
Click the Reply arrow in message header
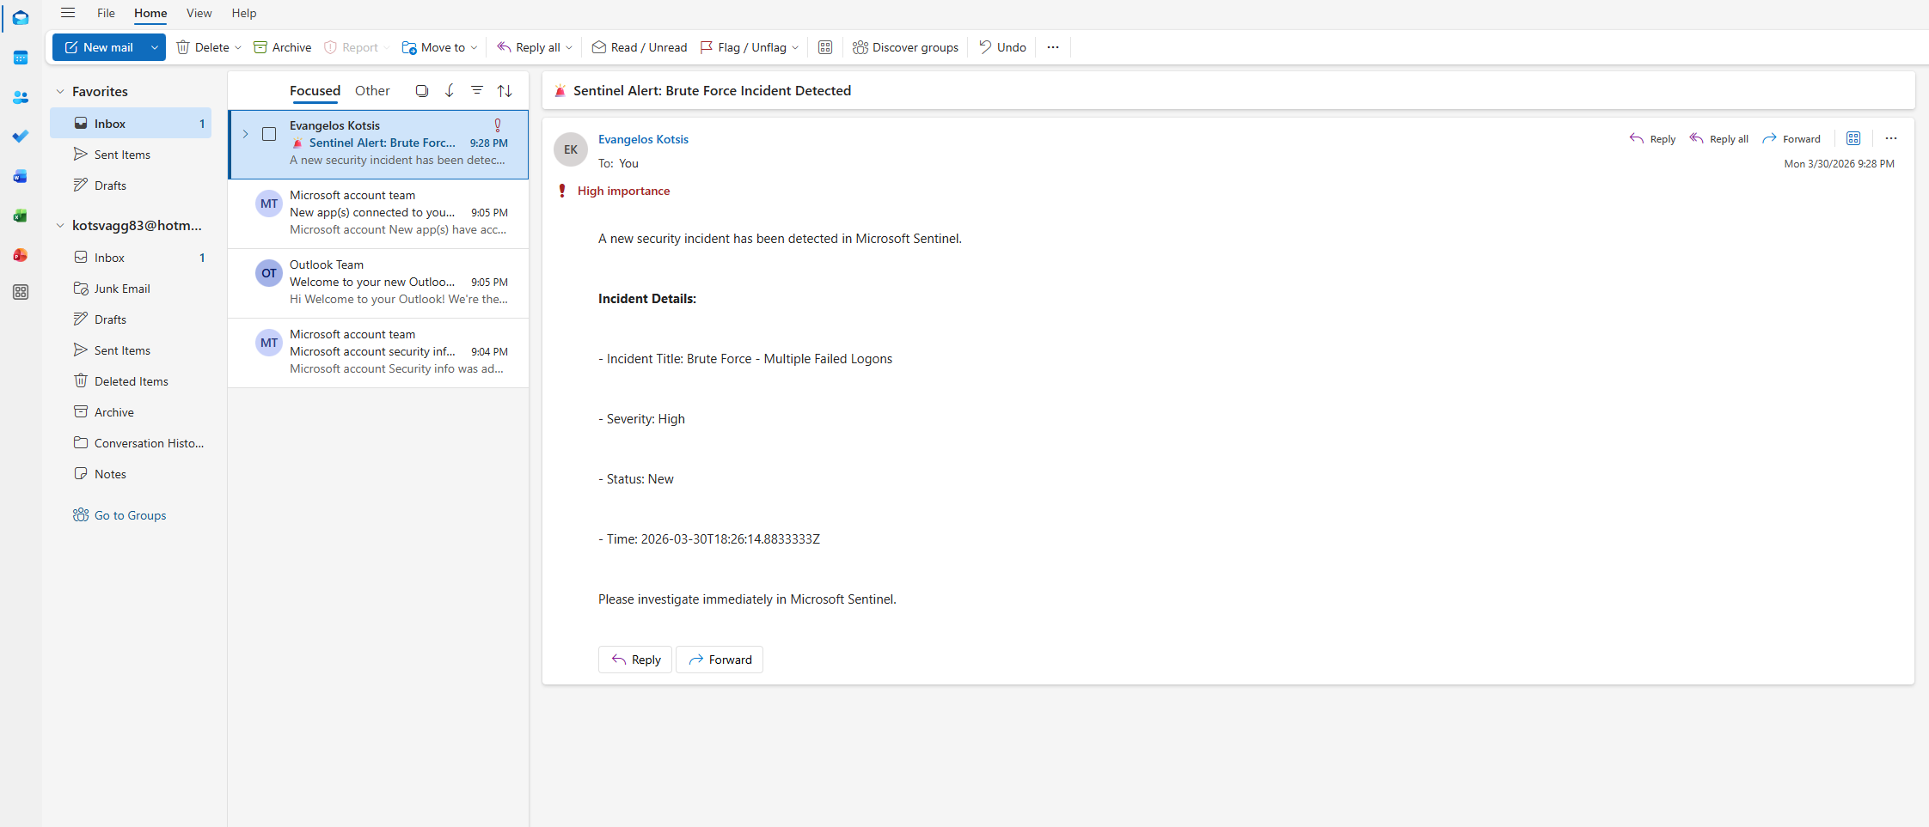coord(1652,139)
